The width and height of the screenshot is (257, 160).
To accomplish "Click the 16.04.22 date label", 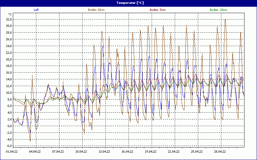I will click(x=128, y=152).
